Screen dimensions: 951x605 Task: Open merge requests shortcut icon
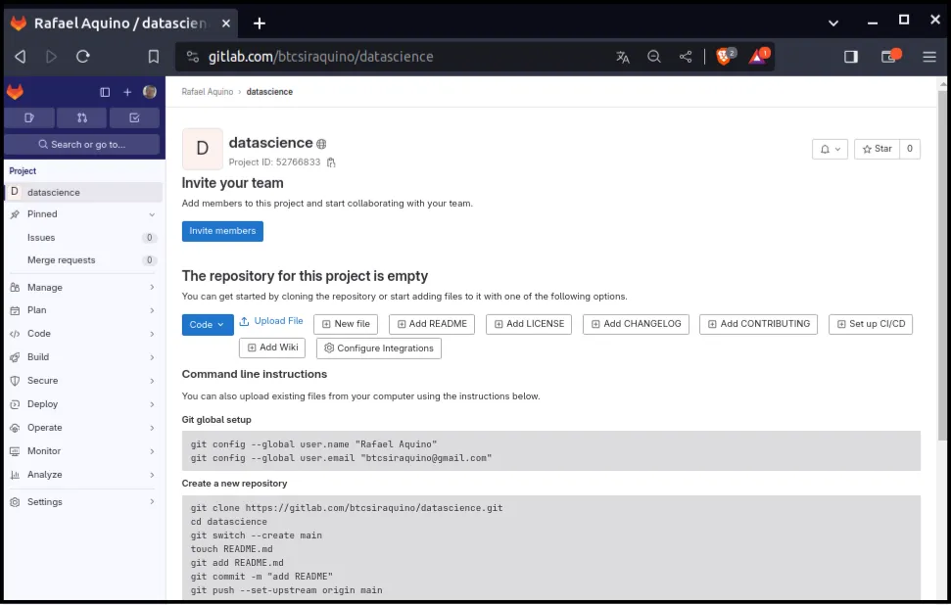pos(82,117)
